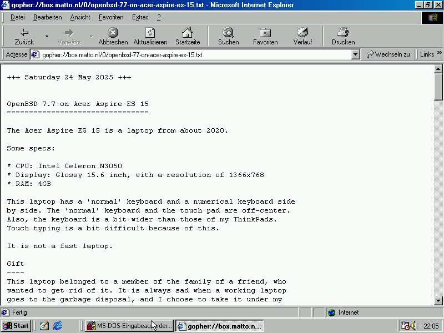Expand the Links bar chevron
The height and width of the screenshot is (333, 444).
pyautogui.click(x=439, y=53)
